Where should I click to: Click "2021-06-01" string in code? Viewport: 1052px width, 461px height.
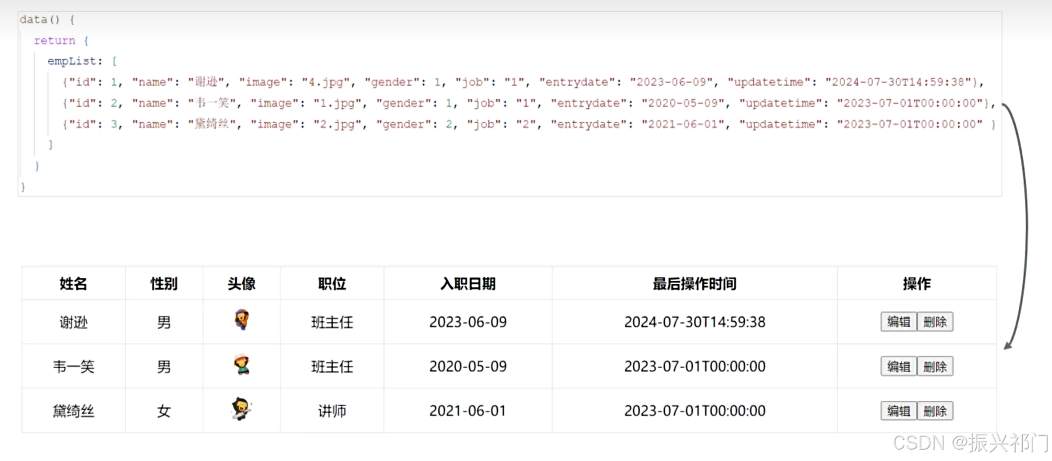684,124
